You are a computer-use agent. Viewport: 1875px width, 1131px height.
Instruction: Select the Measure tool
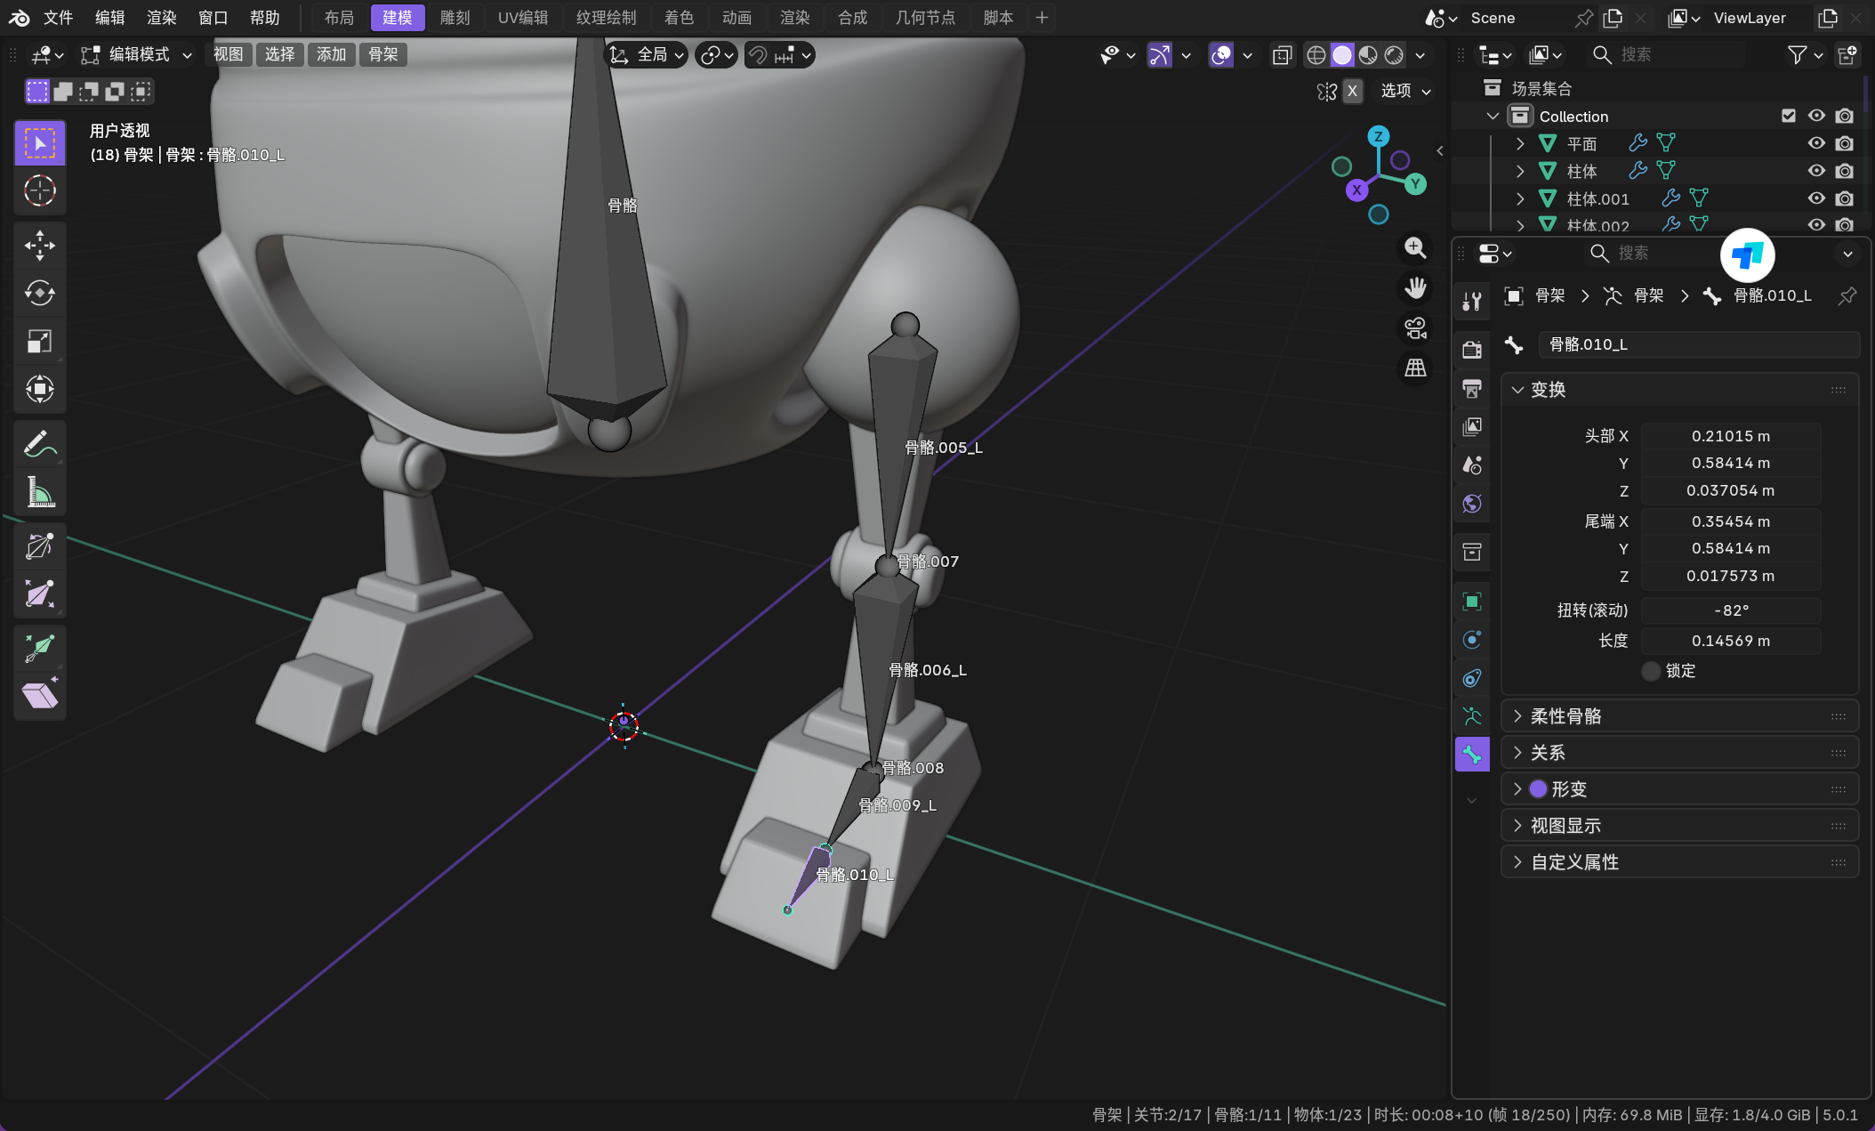point(40,492)
